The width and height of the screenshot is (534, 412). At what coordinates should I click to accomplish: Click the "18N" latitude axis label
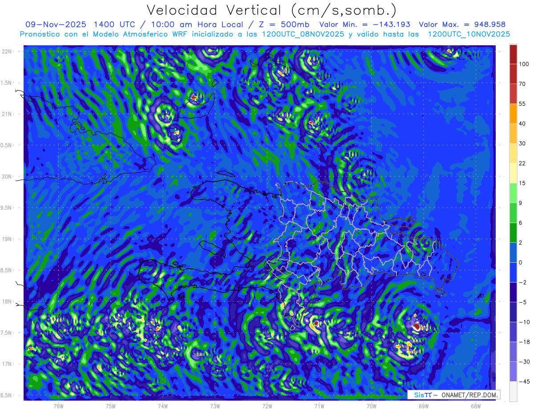[x=7, y=302]
